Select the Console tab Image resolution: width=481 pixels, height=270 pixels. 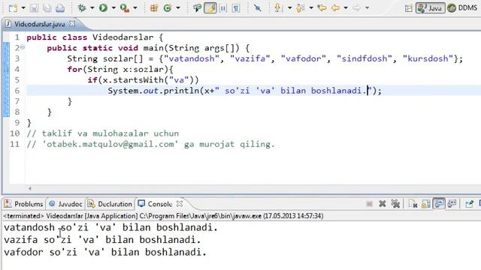tap(156, 204)
